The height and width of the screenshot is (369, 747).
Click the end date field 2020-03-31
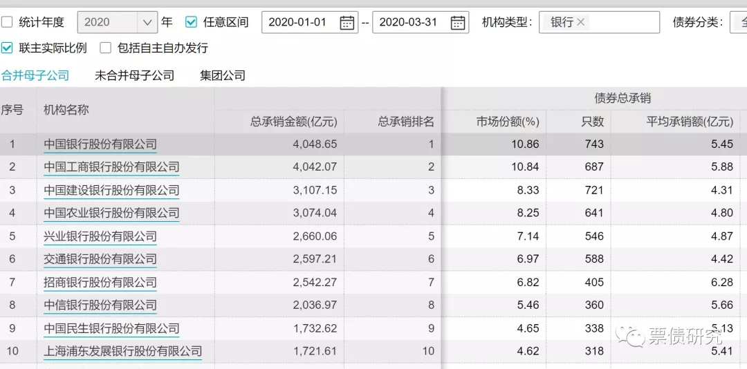tap(421, 22)
